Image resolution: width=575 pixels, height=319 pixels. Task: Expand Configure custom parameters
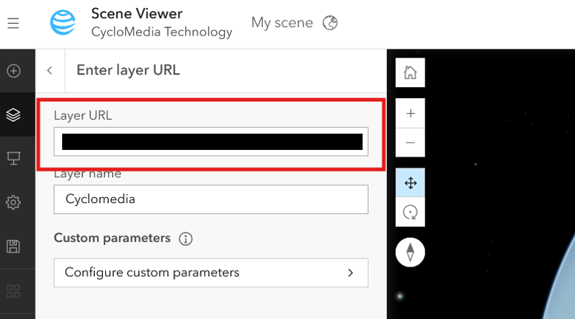[211, 272]
